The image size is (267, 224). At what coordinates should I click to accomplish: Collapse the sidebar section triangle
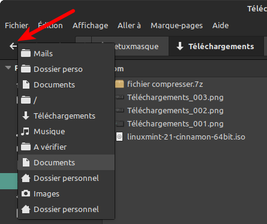tap(8, 68)
